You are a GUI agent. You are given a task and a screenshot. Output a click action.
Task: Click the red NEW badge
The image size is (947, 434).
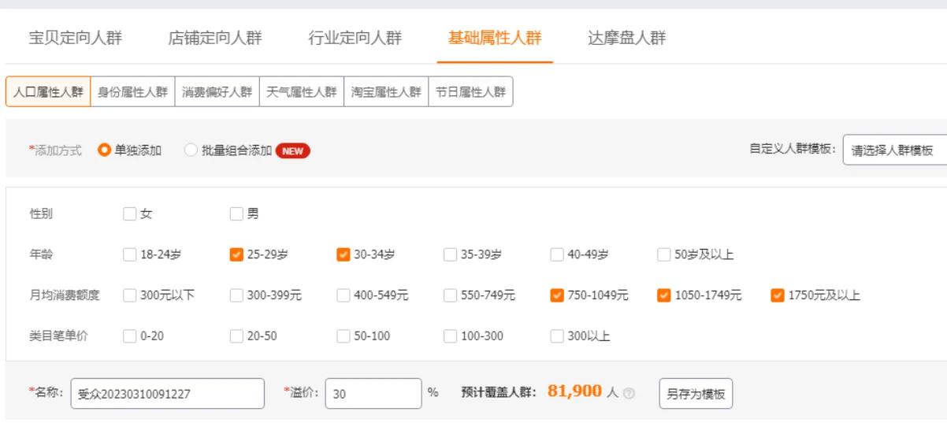pos(292,150)
